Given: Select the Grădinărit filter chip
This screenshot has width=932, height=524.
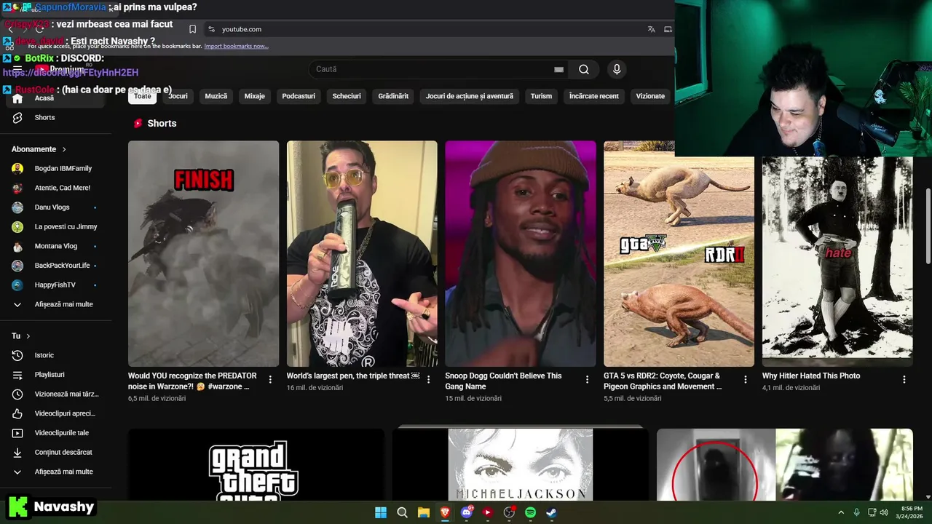Looking at the screenshot, I should 393,96.
